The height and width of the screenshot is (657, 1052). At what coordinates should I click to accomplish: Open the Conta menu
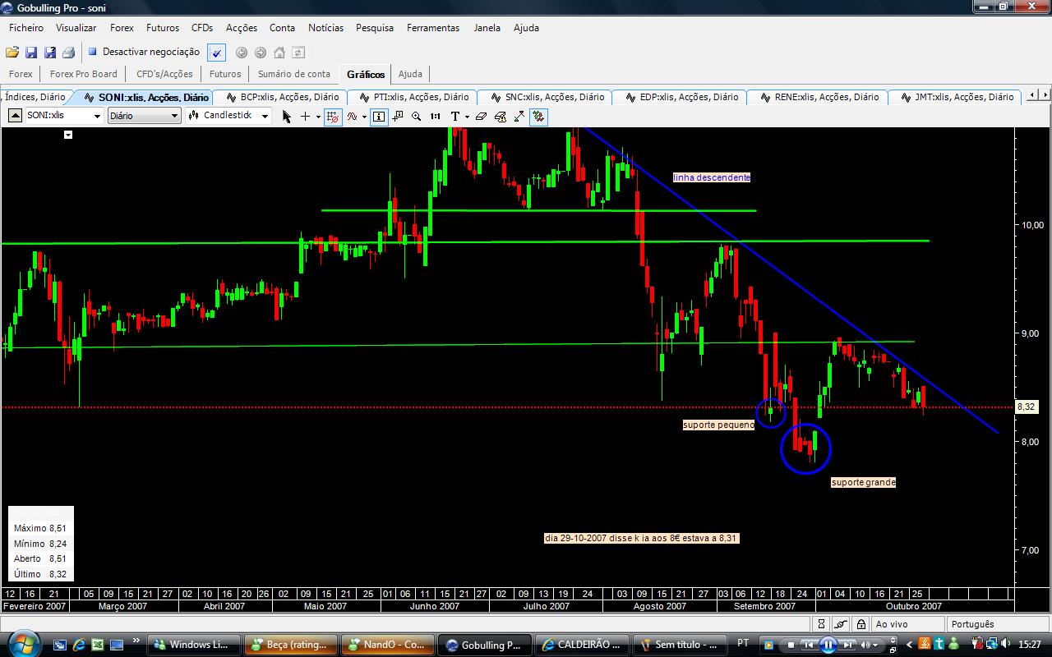[x=282, y=28]
